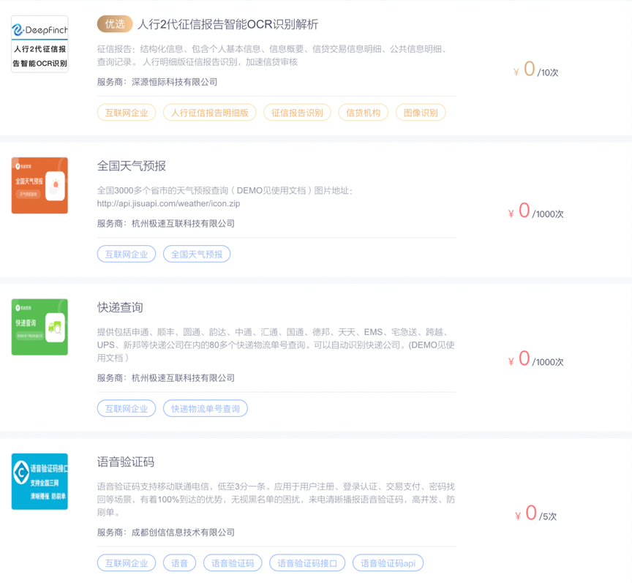Click 服务商 under the 快递查询 listing
Image resolution: width=632 pixels, height=583 pixels.
coord(165,378)
